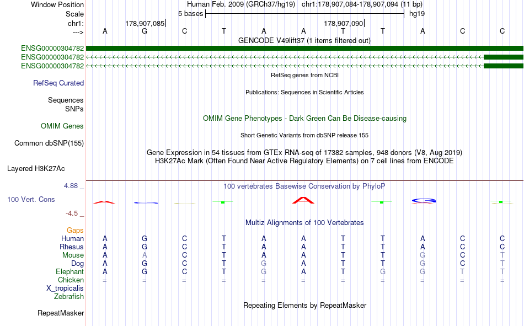Image resolution: width=524 pixels, height=326 pixels.
Task: Click the G base in the reference sequence row
Action: tap(145, 31)
